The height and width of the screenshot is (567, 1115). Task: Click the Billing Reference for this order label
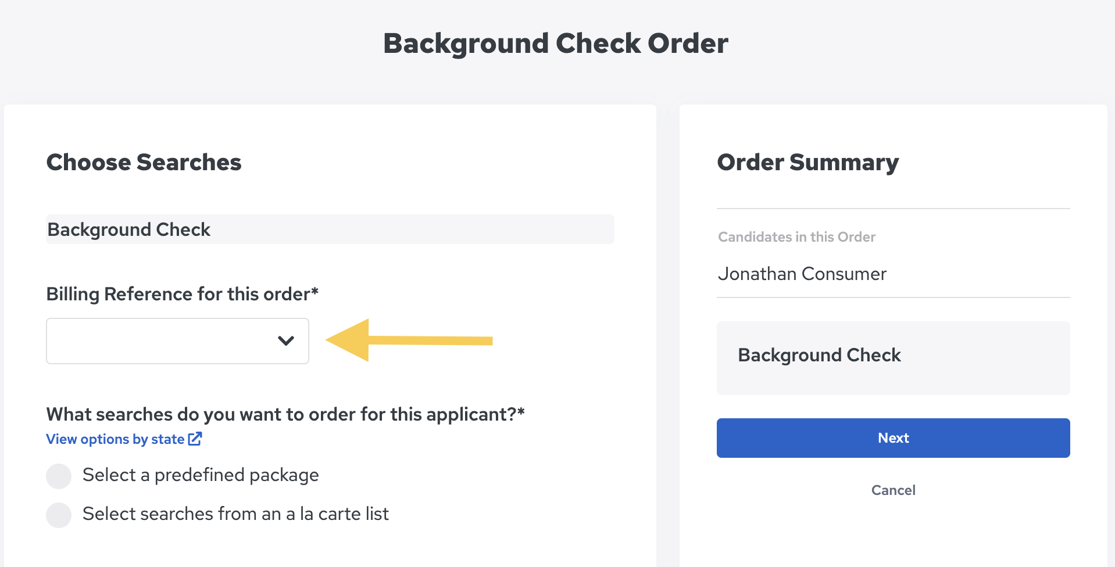click(183, 294)
